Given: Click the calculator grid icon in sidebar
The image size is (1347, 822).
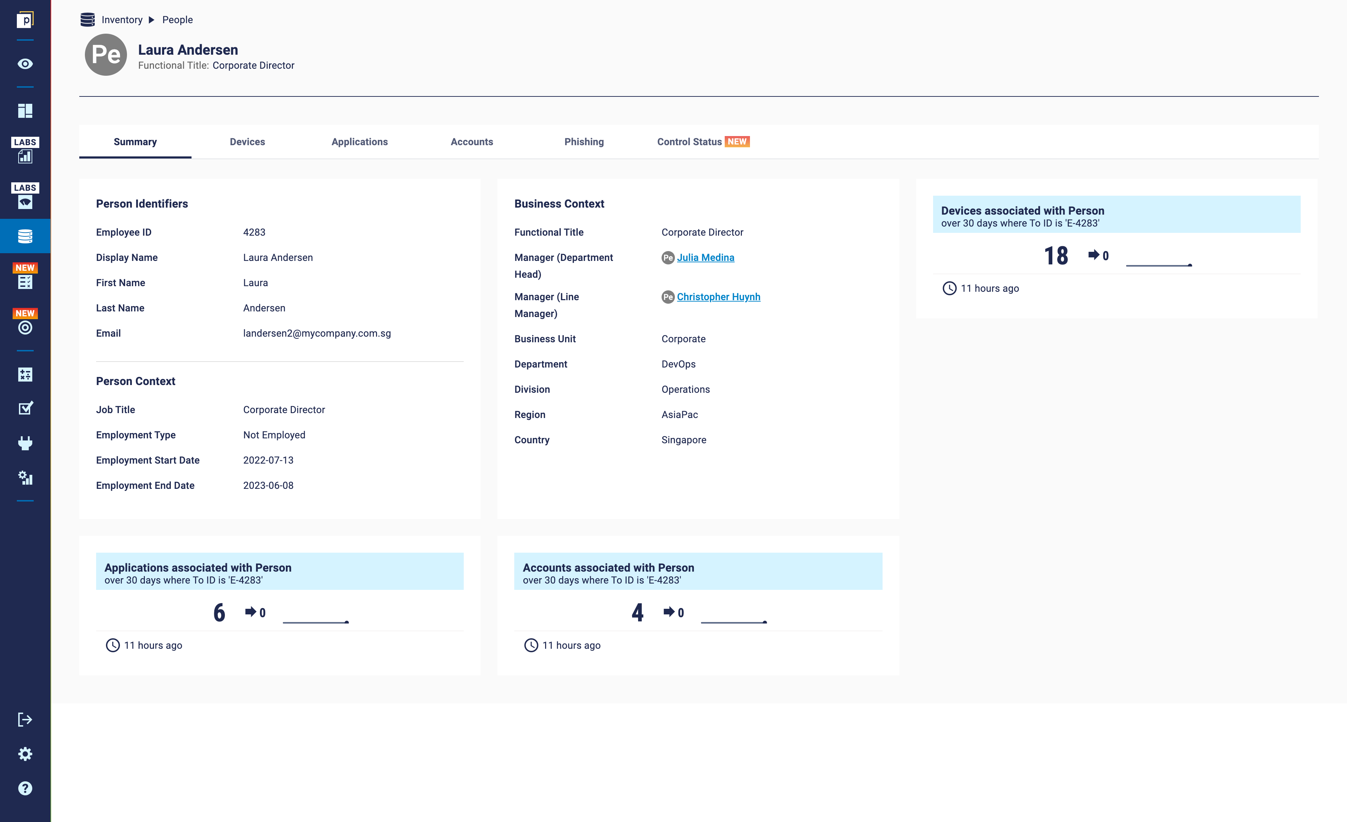Looking at the screenshot, I should click(25, 375).
